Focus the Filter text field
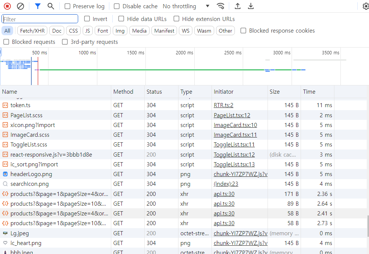This screenshot has width=369, height=254. coord(40,19)
